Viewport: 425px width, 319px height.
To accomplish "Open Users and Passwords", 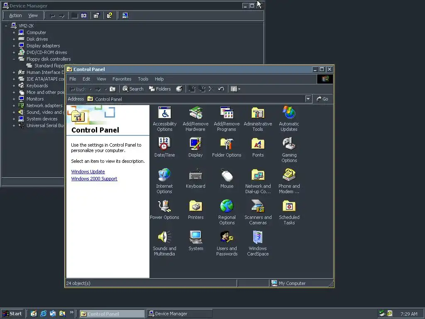I will pos(227,243).
